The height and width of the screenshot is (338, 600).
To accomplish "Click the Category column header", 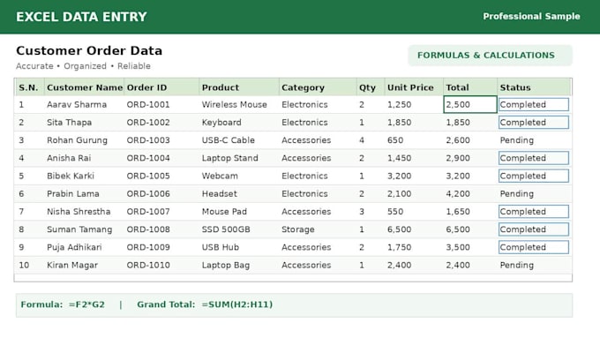I will point(318,87).
